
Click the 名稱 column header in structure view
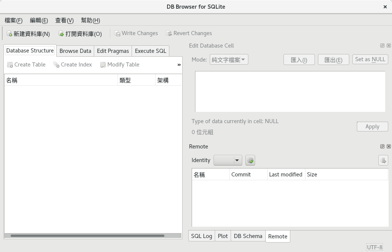[x=61, y=80]
